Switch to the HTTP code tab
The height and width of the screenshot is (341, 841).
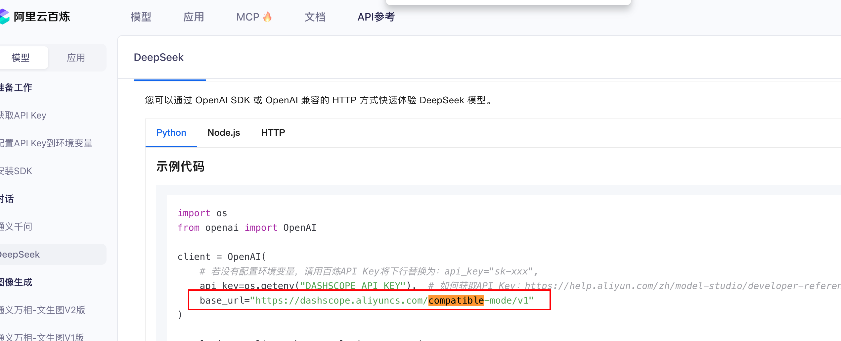(273, 133)
